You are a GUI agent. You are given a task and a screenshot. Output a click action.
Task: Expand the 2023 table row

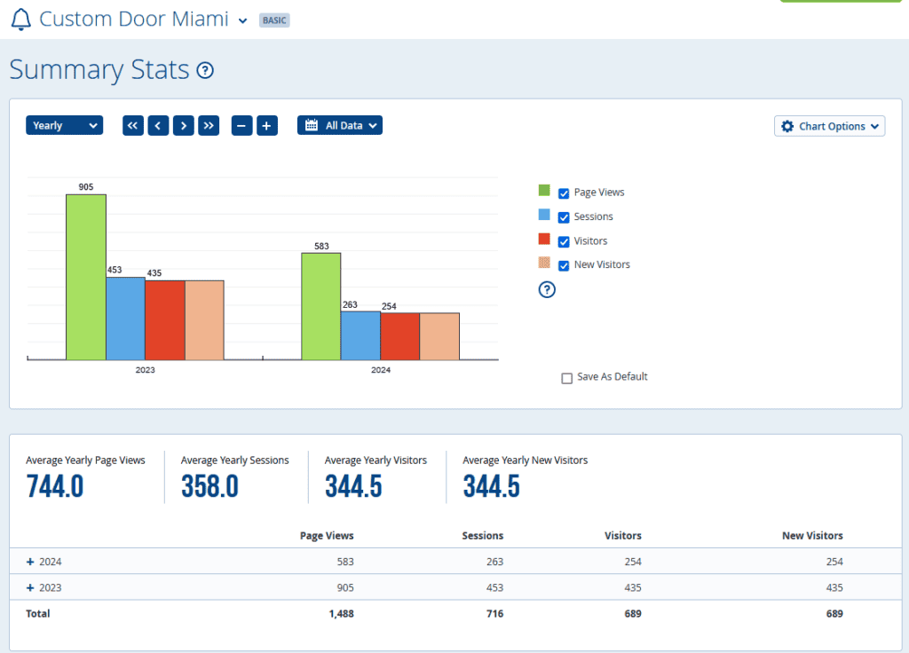30,587
